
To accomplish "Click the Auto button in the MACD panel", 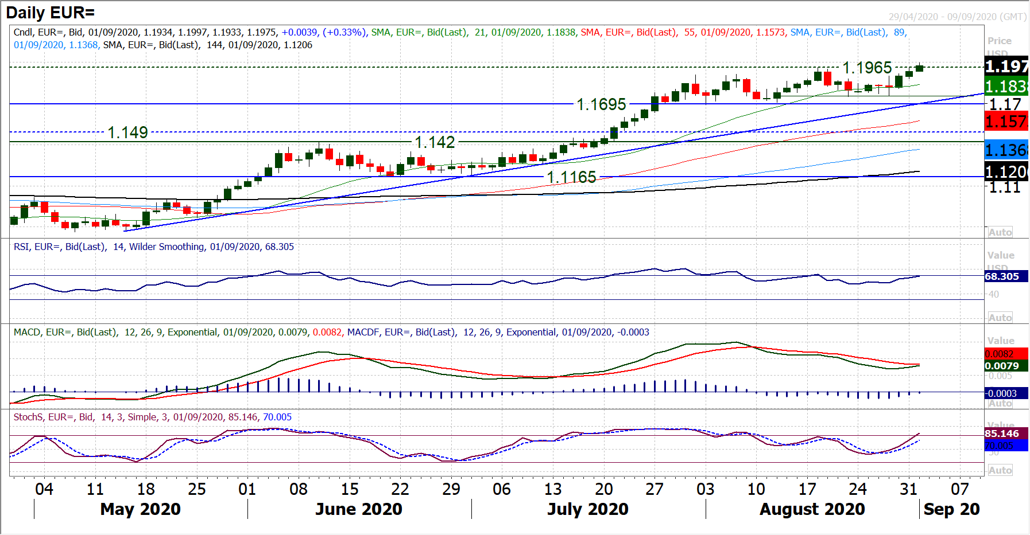I will point(1000,403).
